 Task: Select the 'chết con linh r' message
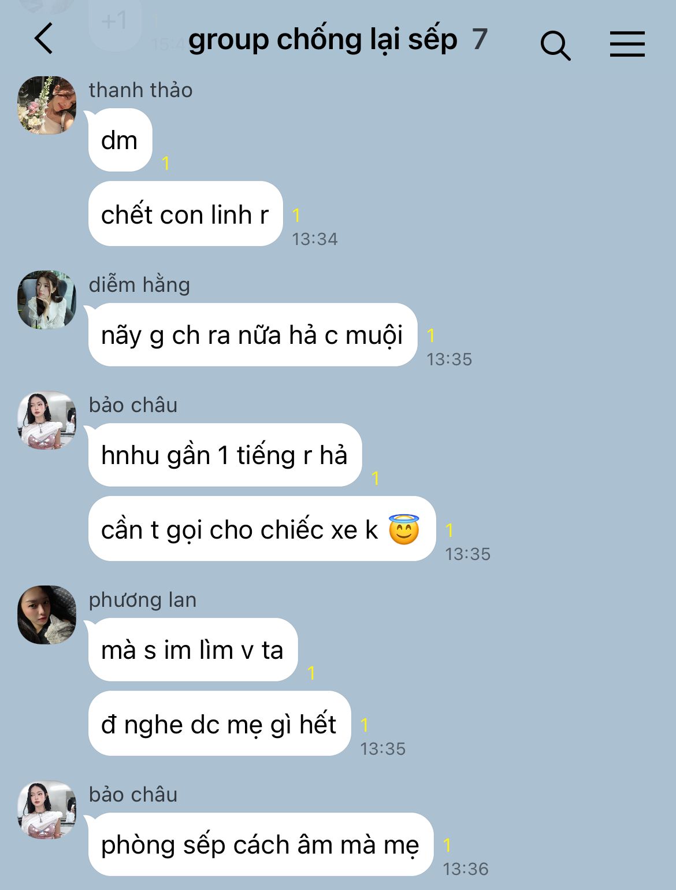pyautogui.click(x=185, y=214)
